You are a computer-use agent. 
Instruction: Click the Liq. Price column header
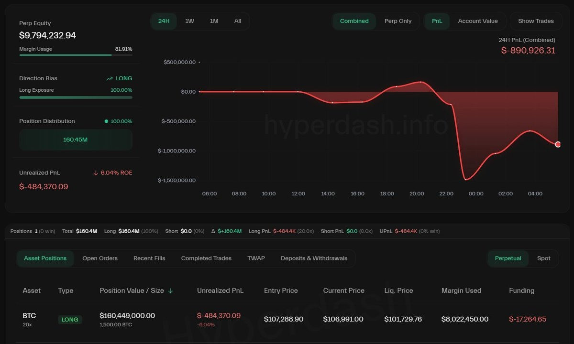coord(398,290)
